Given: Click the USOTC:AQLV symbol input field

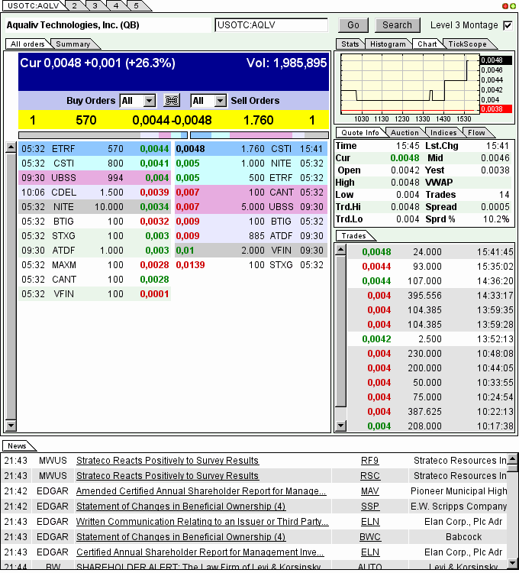Looking at the screenshot, I should [271, 25].
